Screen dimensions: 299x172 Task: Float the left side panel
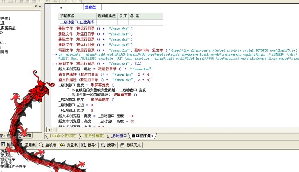(36, 7)
